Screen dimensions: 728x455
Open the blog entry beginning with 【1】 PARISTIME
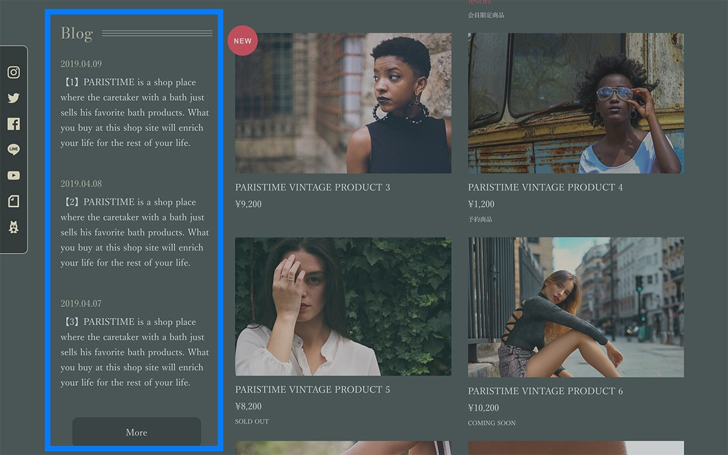click(135, 112)
